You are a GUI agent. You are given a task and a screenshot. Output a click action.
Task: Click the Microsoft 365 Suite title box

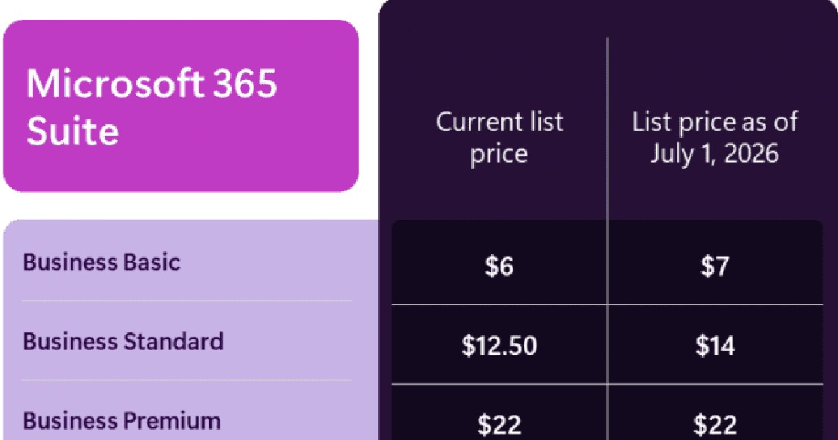tap(181, 105)
